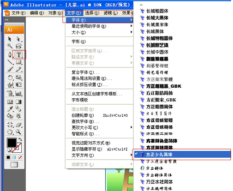Select the Eyedropper tool

(10, 109)
